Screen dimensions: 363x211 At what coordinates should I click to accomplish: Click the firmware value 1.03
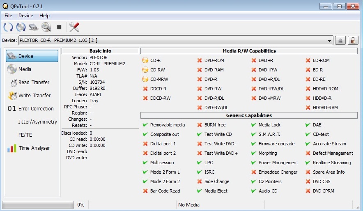point(94,70)
